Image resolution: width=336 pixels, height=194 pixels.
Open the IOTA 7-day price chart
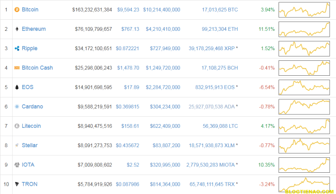pyautogui.click(x=304, y=165)
